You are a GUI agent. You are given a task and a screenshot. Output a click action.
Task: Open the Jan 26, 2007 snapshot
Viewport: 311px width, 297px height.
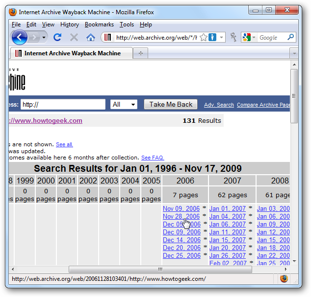pyautogui.click(x=228, y=255)
